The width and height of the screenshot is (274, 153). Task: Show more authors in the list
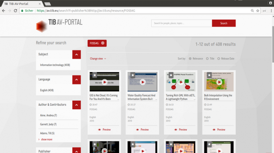tap(47, 140)
